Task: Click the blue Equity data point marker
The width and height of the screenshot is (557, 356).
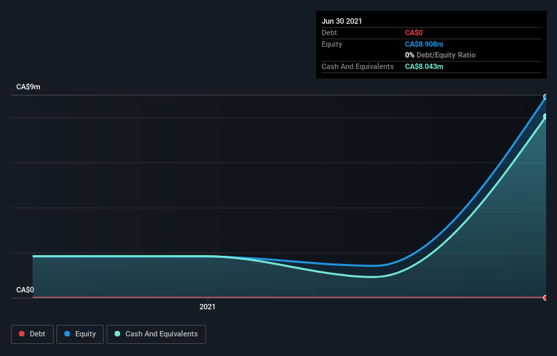Action: (545, 97)
